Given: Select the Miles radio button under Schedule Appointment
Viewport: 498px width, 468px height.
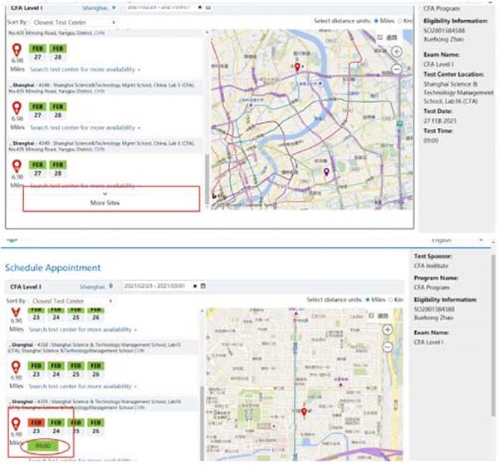Looking at the screenshot, I should tap(369, 299).
